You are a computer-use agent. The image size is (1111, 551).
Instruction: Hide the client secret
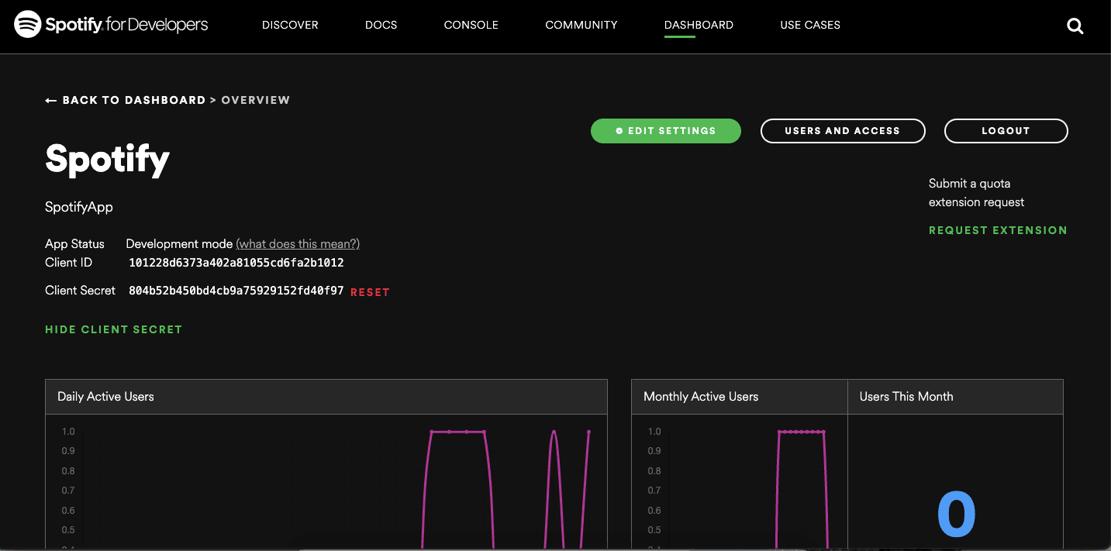click(113, 329)
